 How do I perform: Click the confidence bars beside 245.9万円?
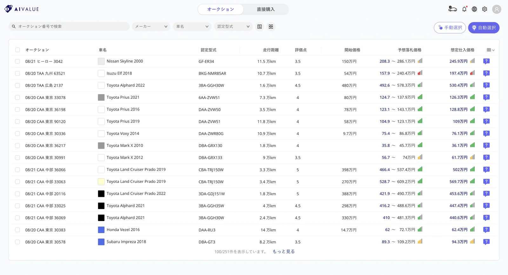click(x=472, y=61)
